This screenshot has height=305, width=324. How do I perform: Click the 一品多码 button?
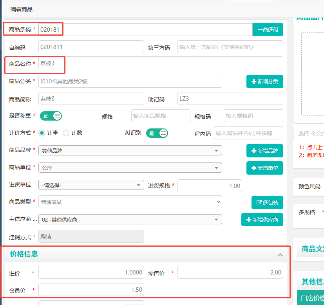[x=268, y=29]
